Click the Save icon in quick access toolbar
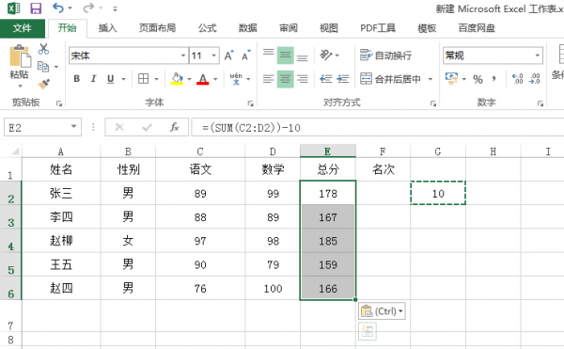Screen dimensions: 564x349 [x=36, y=8]
